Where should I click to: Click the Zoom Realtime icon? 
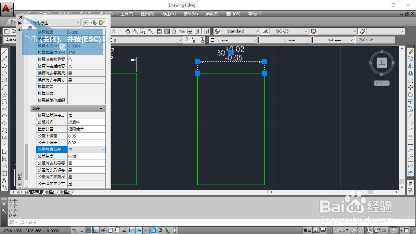(x=135, y=31)
